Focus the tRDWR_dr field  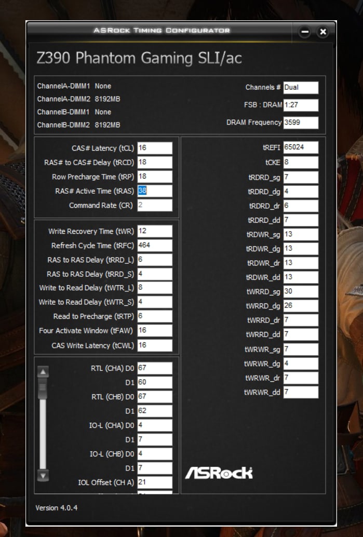click(301, 263)
